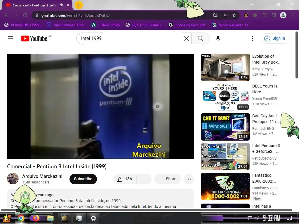Viewport: 299px width, 224px height.
Task: Open YouTube settings three-dot menu
Action: (253, 38)
